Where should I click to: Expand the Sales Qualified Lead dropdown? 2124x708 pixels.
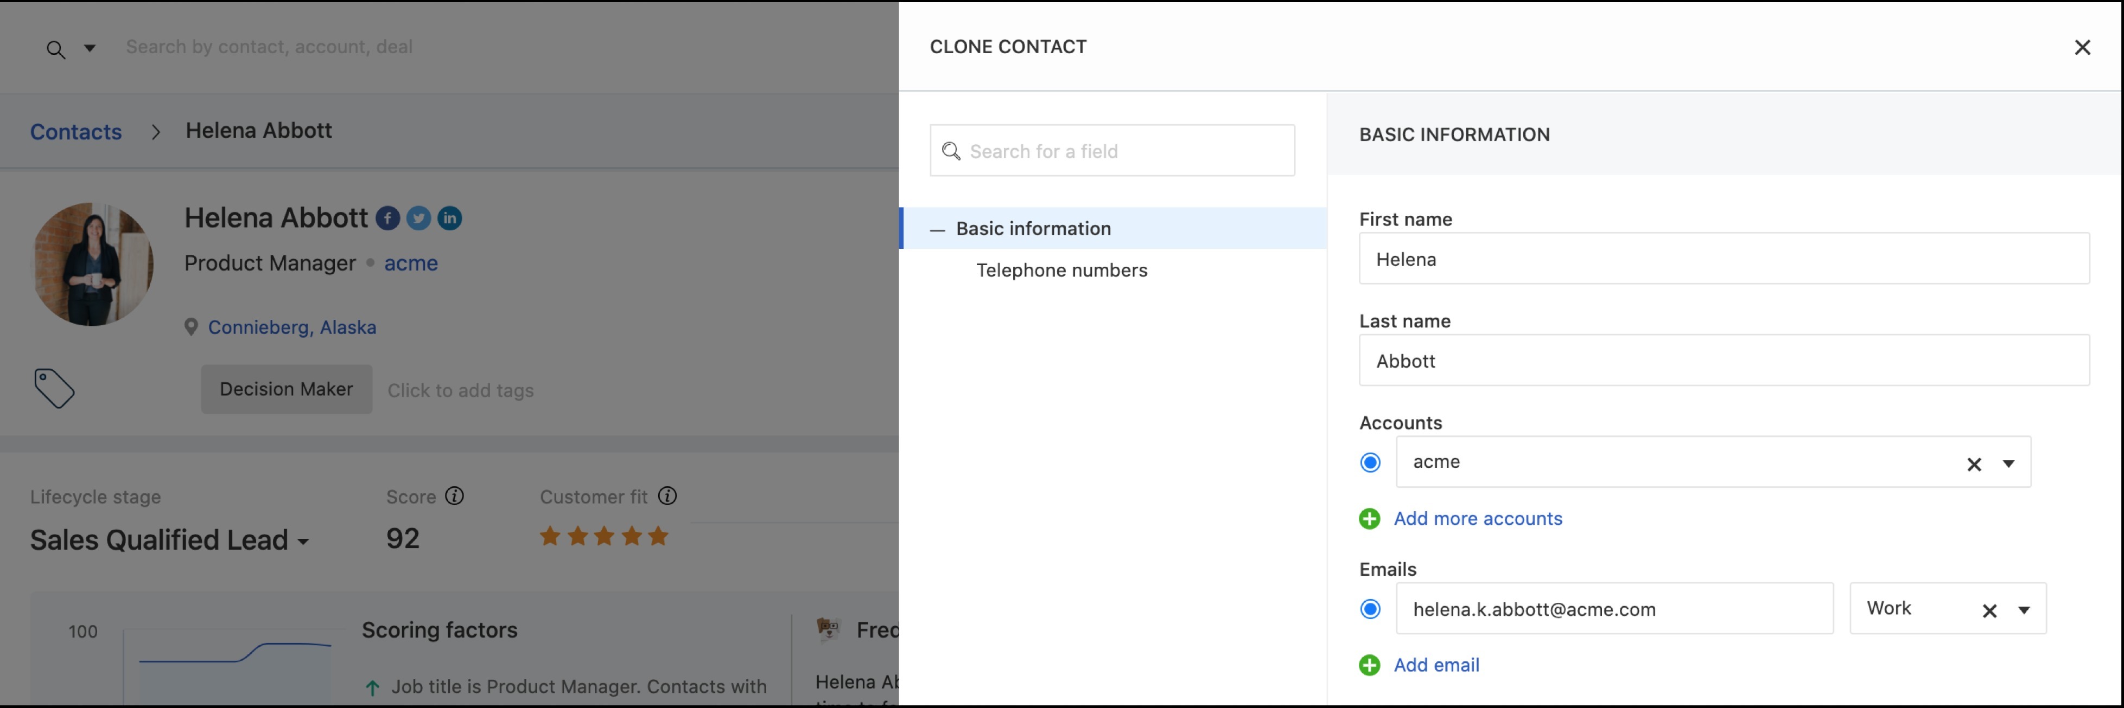(303, 542)
